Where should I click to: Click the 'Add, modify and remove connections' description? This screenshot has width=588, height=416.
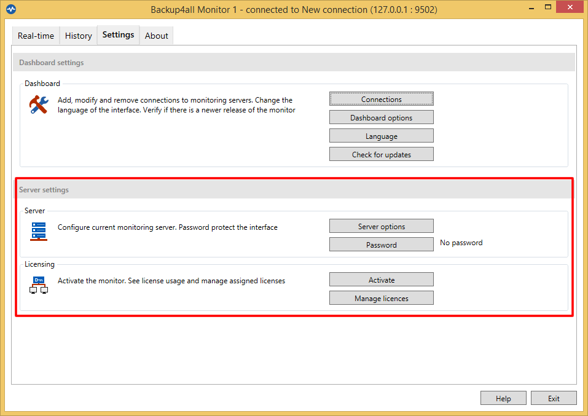(x=176, y=105)
